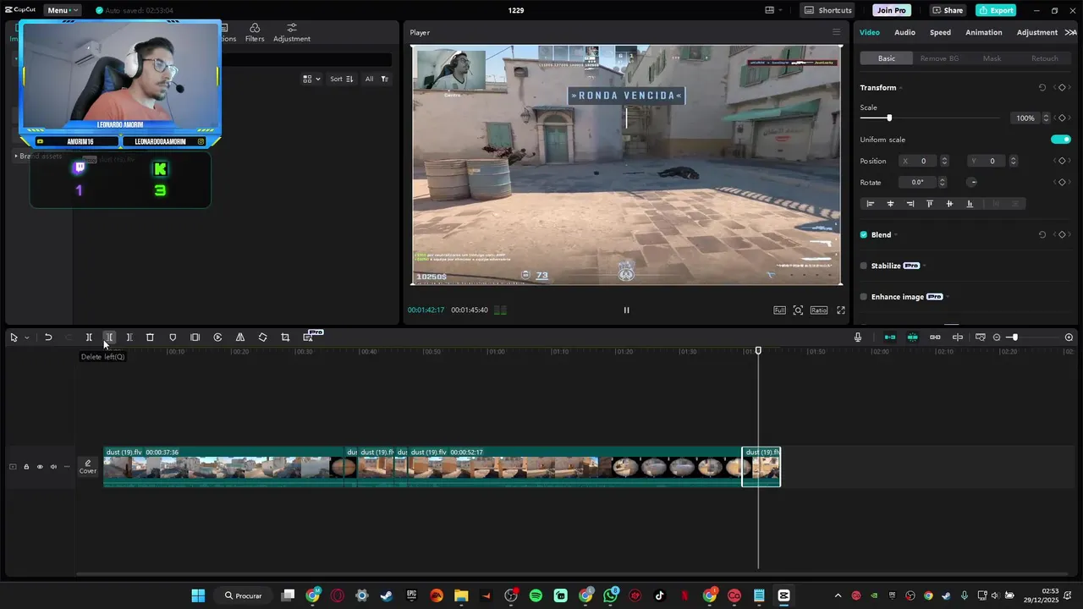Click the Player focus zoom icon
Screen dimensions: 1083x609
click(x=798, y=310)
